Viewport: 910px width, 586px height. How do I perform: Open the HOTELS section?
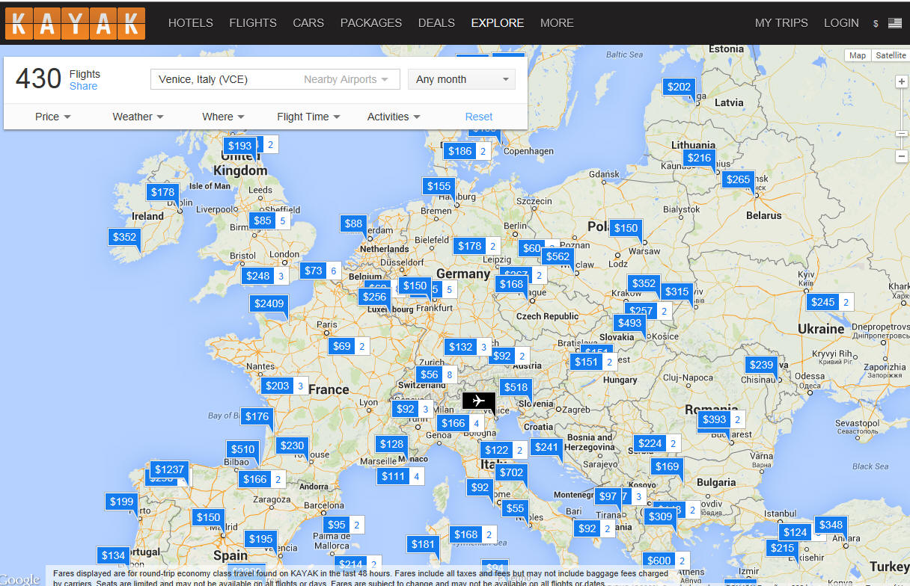coord(191,23)
